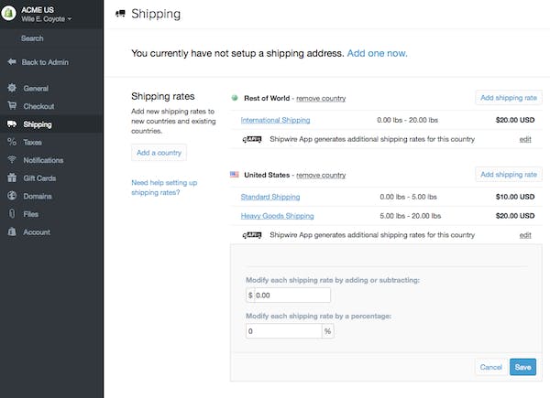550x398 pixels.
Task: Open the Wile E. Coyote account dropdown
Action: coord(47,18)
